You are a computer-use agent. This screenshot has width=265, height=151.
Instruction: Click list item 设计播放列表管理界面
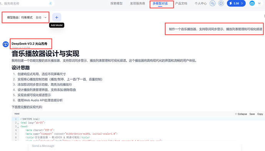coord(46,90)
